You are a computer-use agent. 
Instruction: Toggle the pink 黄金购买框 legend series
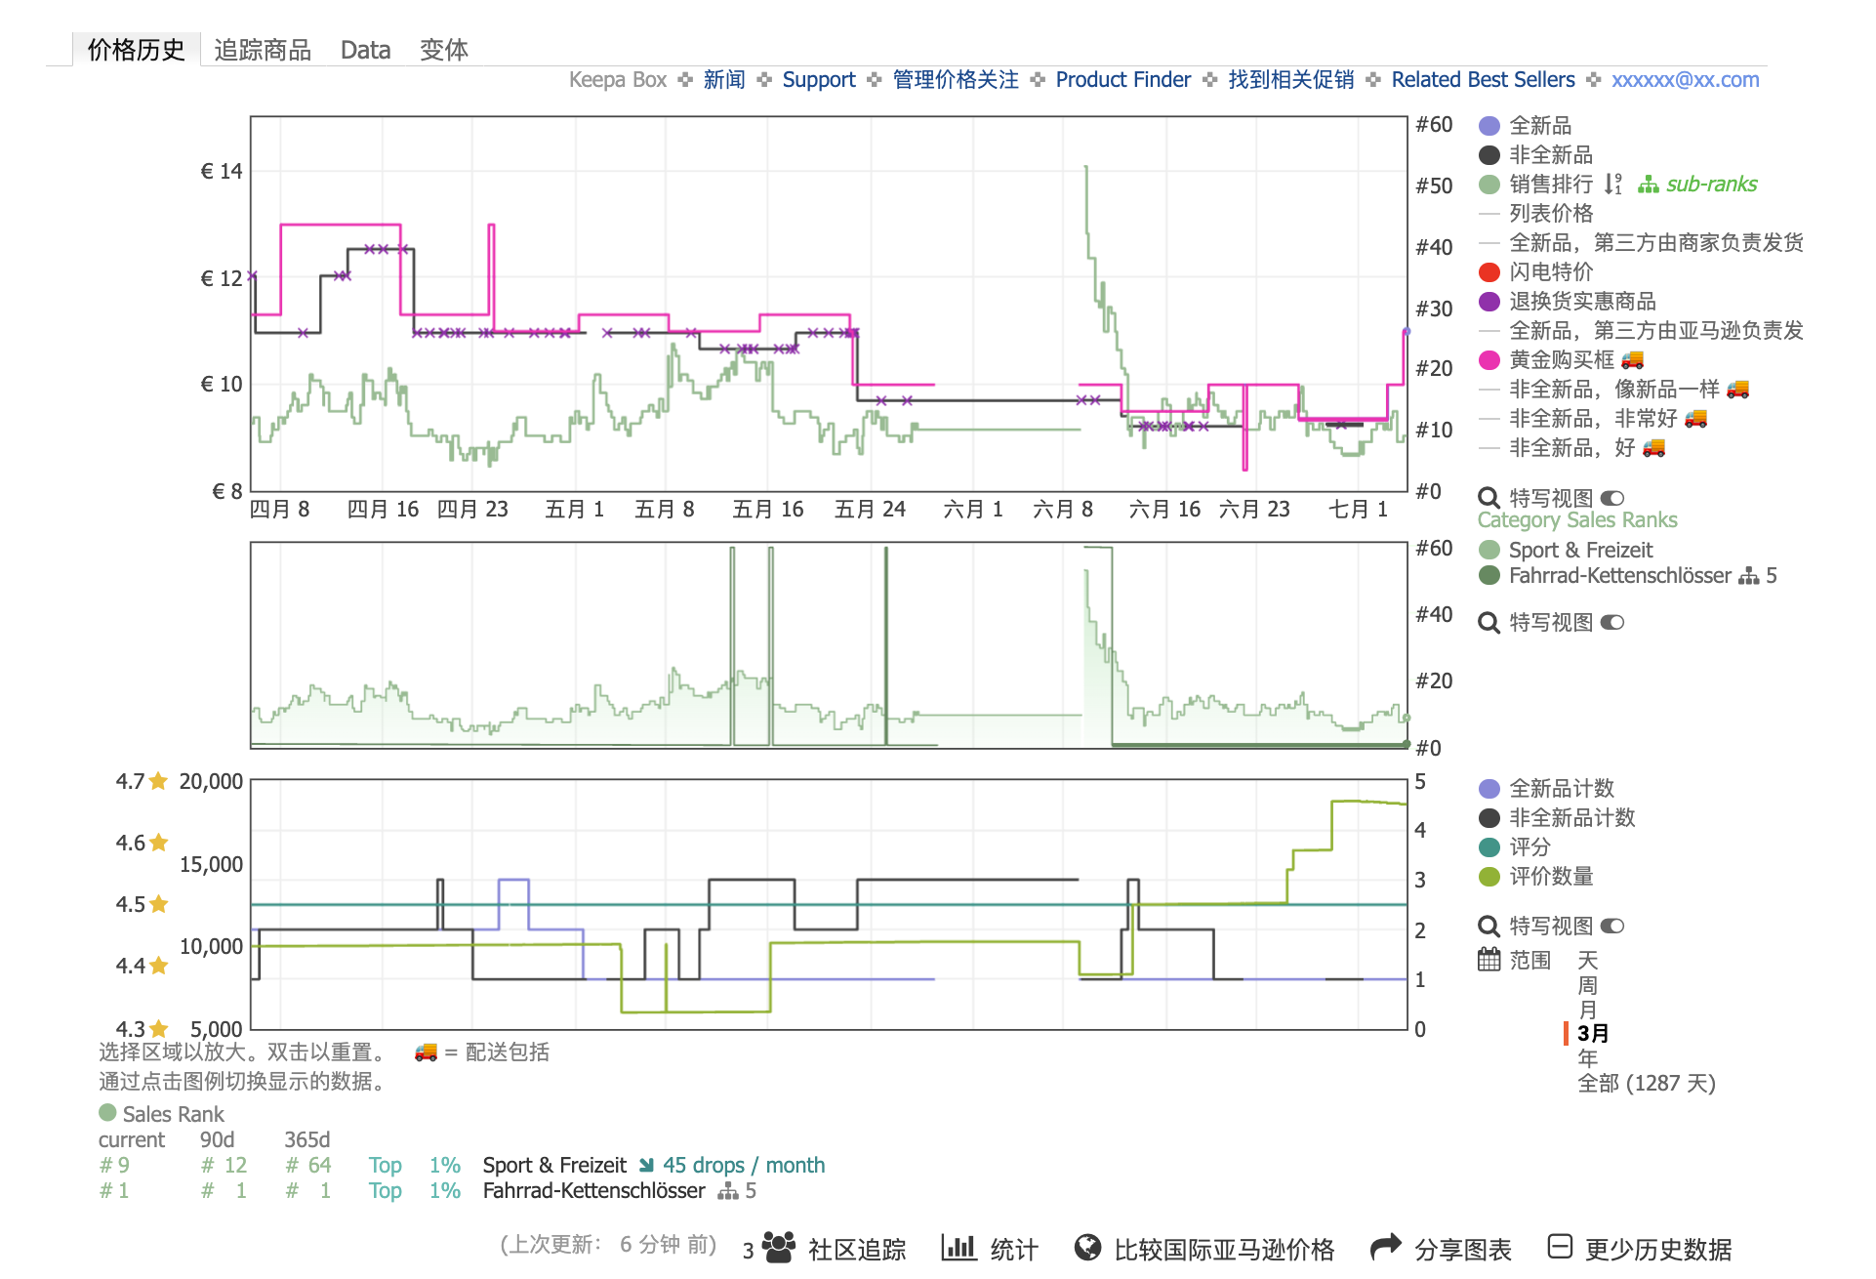click(1489, 360)
